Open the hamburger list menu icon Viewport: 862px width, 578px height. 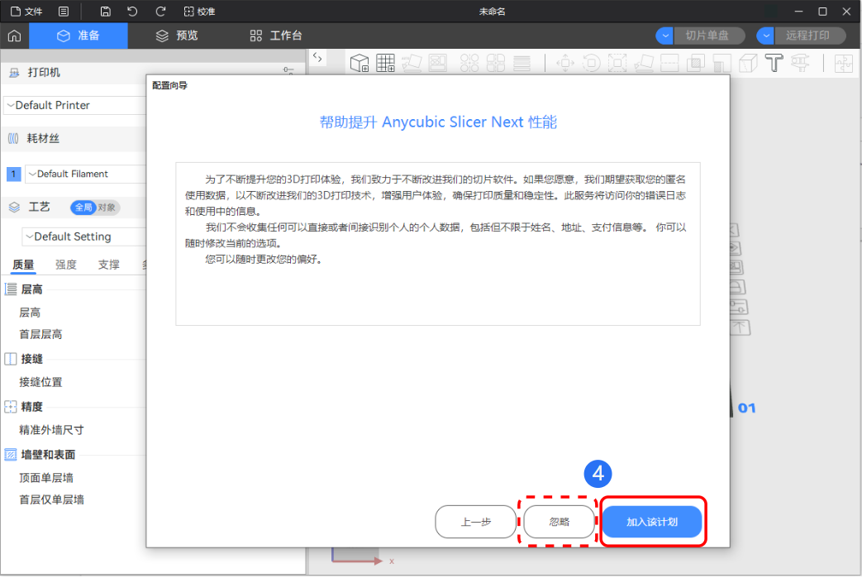[64, 12]
